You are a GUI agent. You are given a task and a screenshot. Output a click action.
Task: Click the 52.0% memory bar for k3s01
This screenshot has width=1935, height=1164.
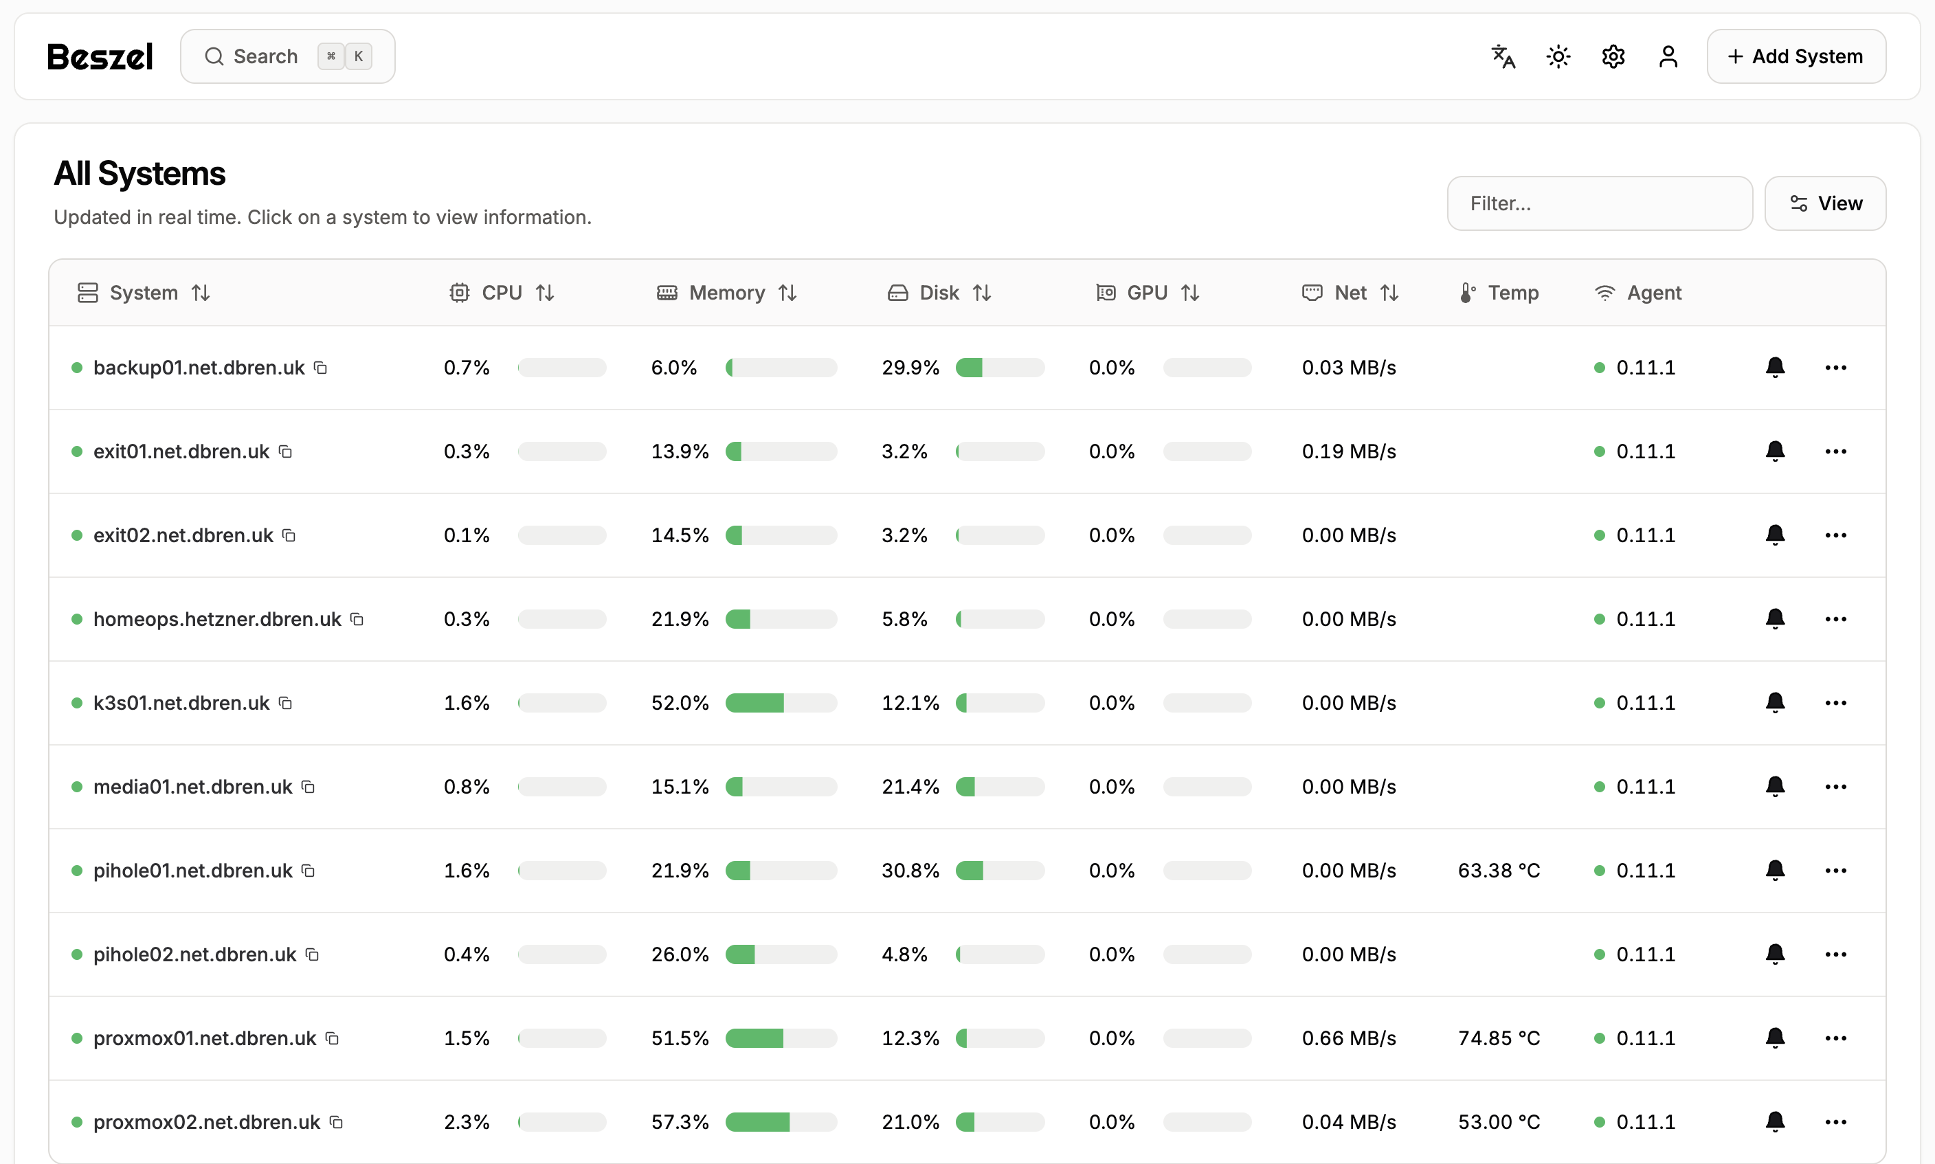781,703
